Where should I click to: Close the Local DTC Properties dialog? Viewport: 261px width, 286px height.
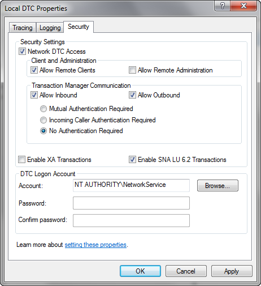(x=243, y=6)
